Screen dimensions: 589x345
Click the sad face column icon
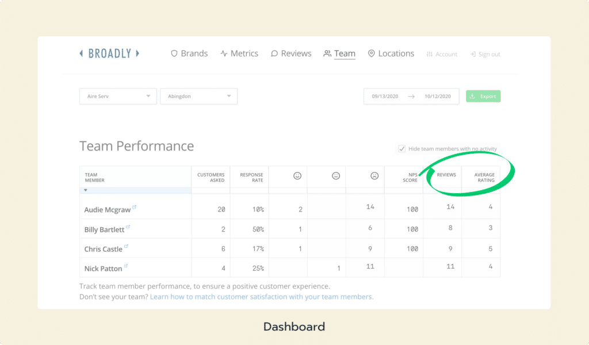[x=374, y=176]
